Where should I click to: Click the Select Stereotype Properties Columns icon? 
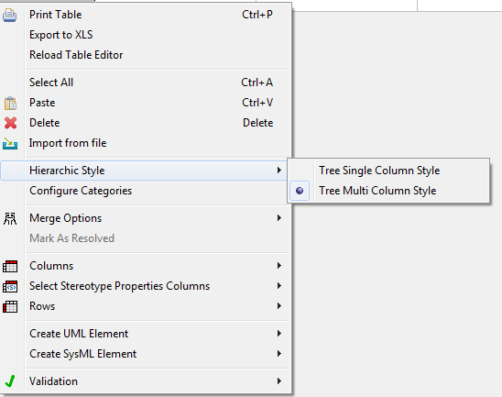[10, 286]
